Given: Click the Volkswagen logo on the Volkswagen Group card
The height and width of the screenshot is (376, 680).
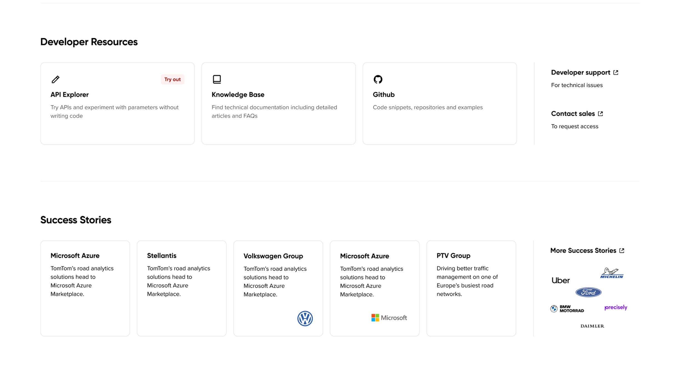Looking at the screenshot, I should [305, 319].
